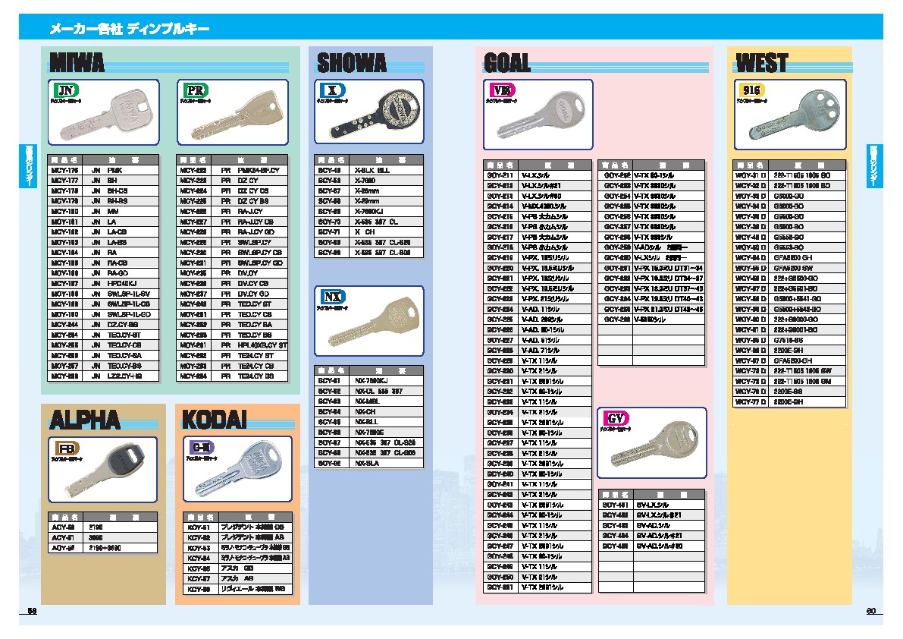Image resolution: width=903 pixels, height=639 pixels.
Task: Click the green JN badge in MIWA section
Action: (x=66, y=90)
